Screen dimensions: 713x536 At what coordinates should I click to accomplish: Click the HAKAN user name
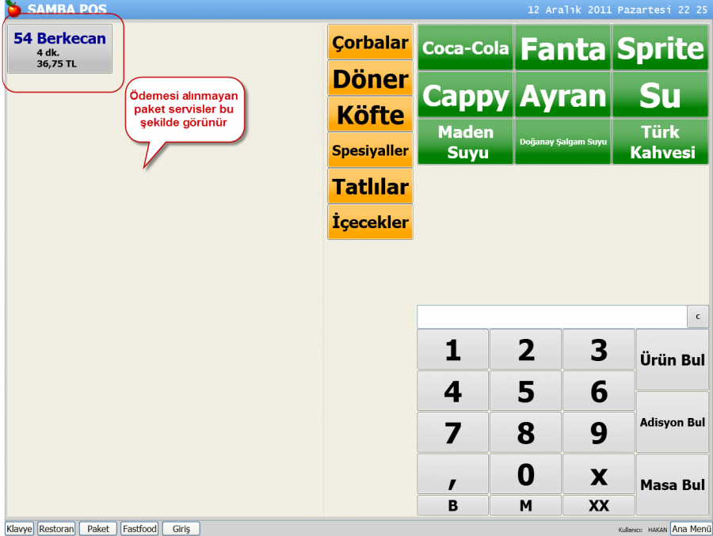(x=658, y=530)
